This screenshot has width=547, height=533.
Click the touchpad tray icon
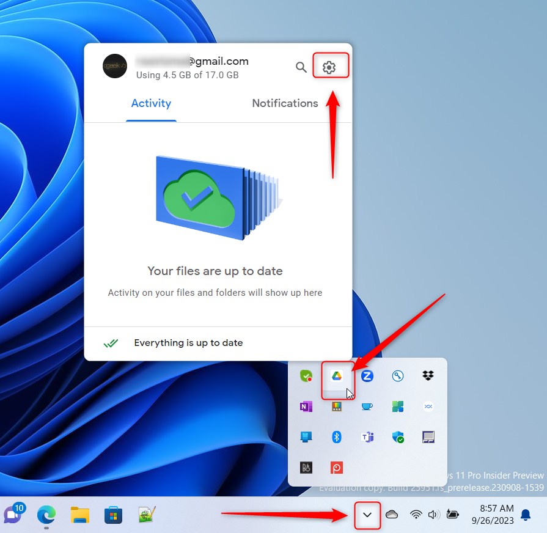point(428,437)
